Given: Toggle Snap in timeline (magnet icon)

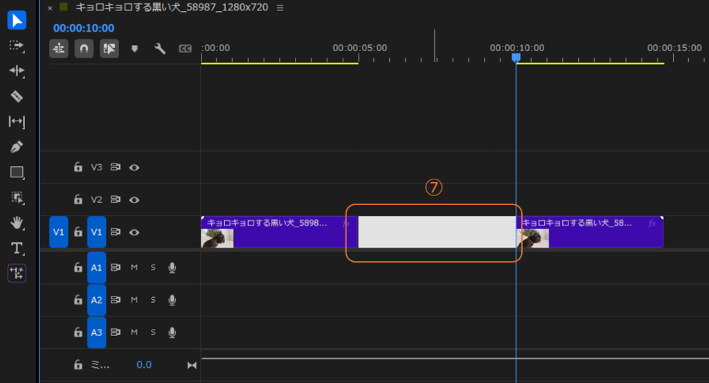Looking at the screenshot, I should pos(84,48).
